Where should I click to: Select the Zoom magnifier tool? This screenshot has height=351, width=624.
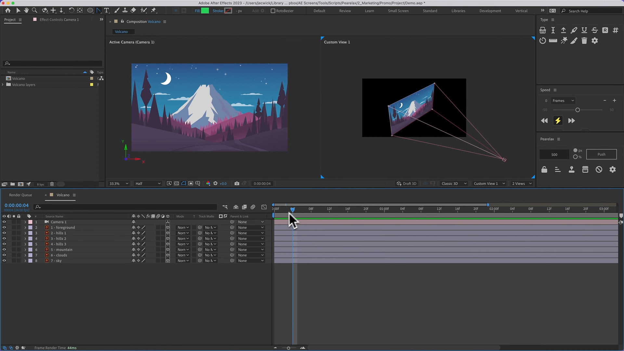click(34, 10)
